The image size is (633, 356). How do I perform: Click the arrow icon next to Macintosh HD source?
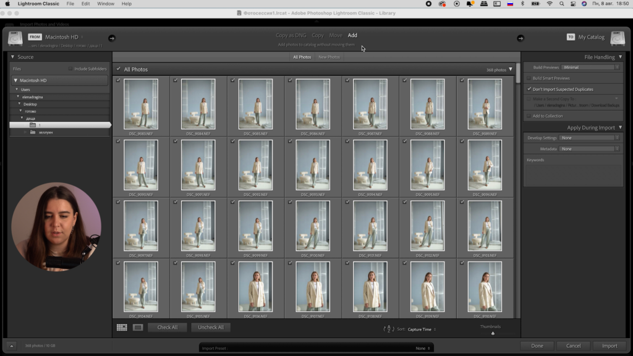pos(112,38)
